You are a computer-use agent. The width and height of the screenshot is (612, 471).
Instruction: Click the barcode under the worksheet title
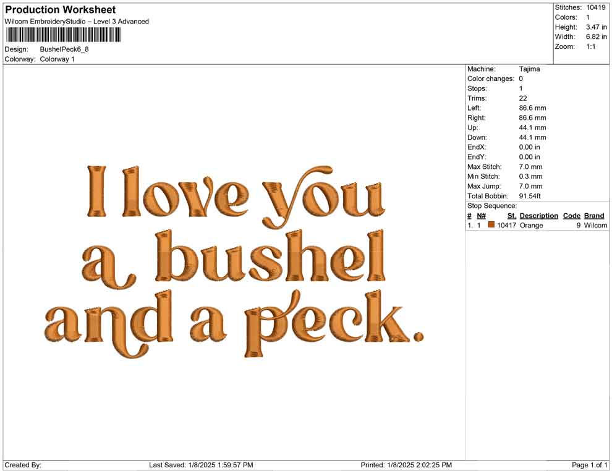[x=63, y=35]
